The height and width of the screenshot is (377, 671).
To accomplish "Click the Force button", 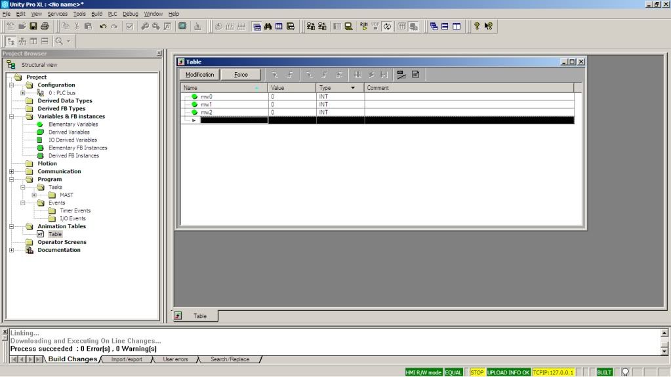I will pos(241,75).
